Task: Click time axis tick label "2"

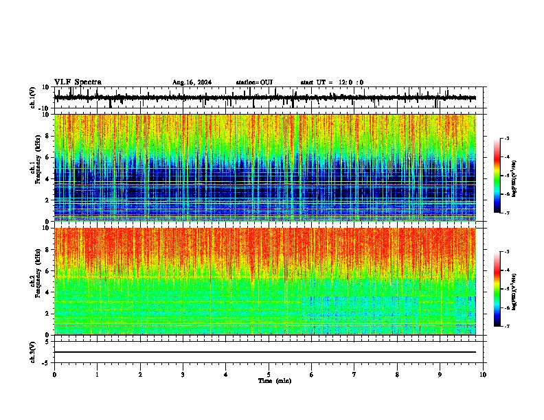Action: click(x=140, y=375)
